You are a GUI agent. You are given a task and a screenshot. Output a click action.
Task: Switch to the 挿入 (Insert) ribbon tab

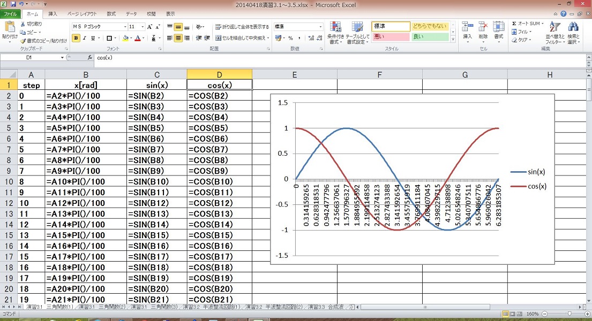point(53,14)
